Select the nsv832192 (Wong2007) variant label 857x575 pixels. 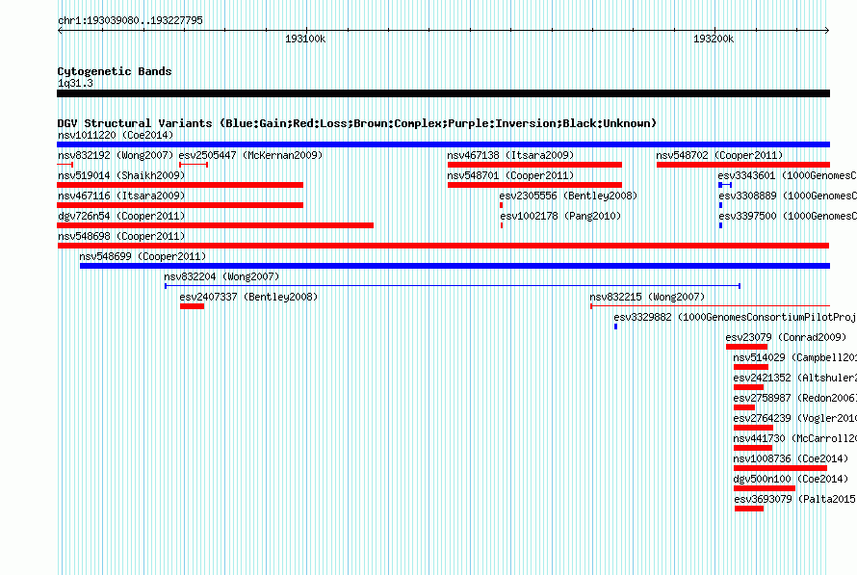(116, 155)
